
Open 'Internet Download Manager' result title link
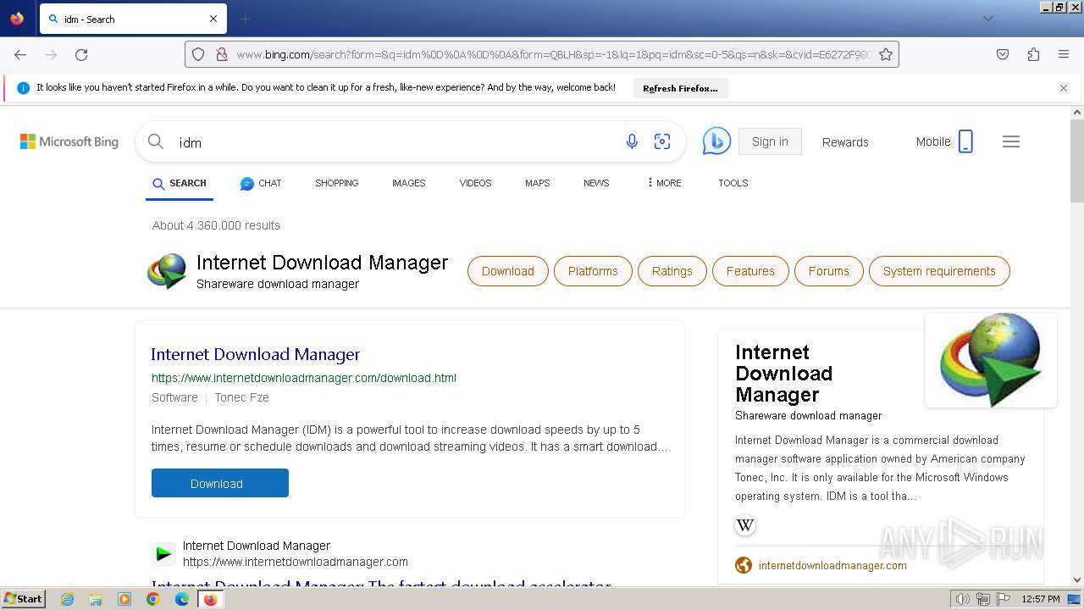click(x=256, y=354)
